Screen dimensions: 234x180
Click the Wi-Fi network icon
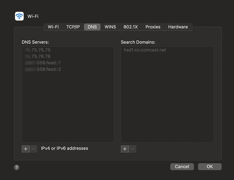19,16
